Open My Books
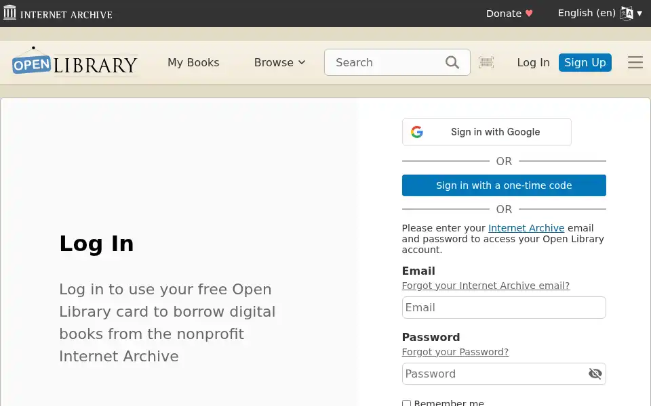Screen dimensions: 651x406 [193, 62]
